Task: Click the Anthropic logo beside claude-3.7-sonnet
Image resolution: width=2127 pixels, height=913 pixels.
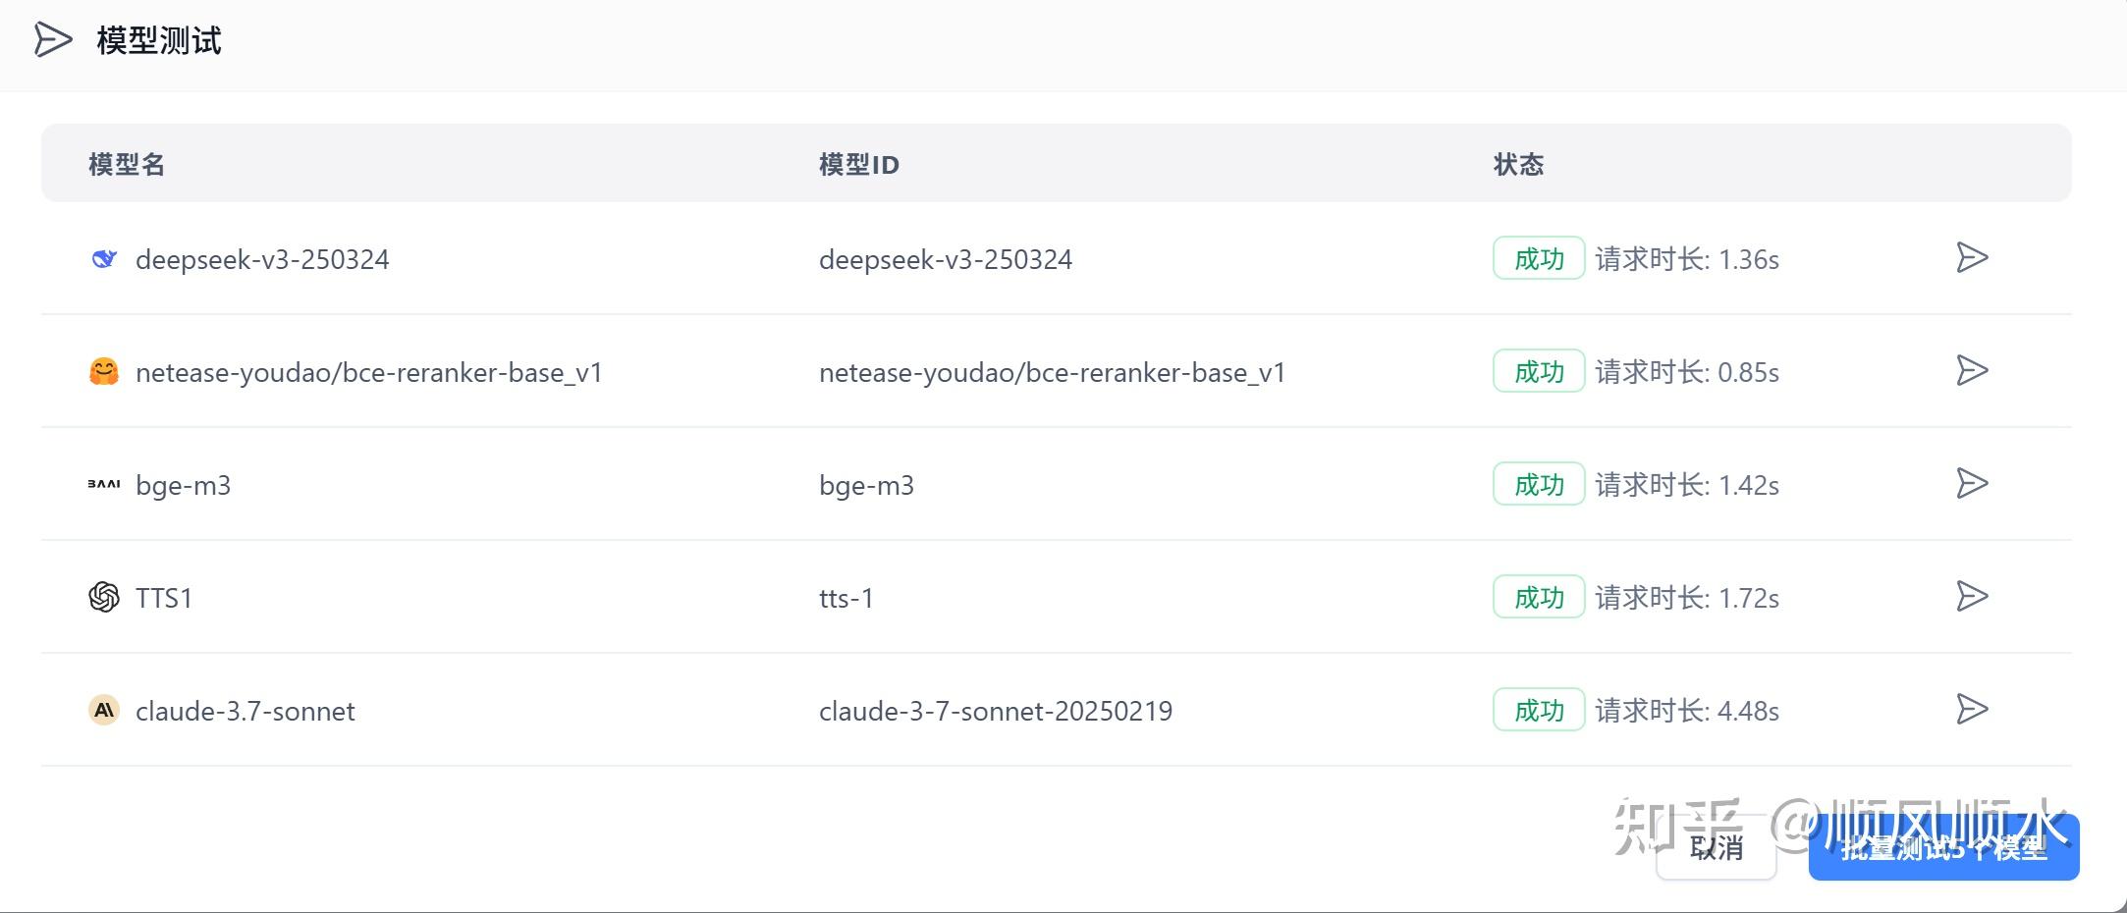Action: pyautogui.click(x=104, y=710)
